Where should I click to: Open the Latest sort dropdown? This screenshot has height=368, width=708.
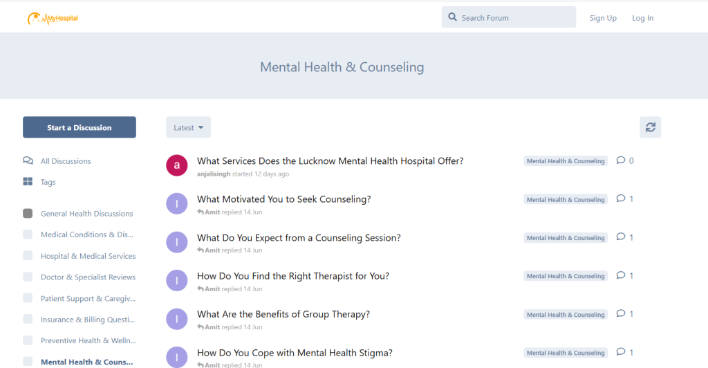click(188, 127)
